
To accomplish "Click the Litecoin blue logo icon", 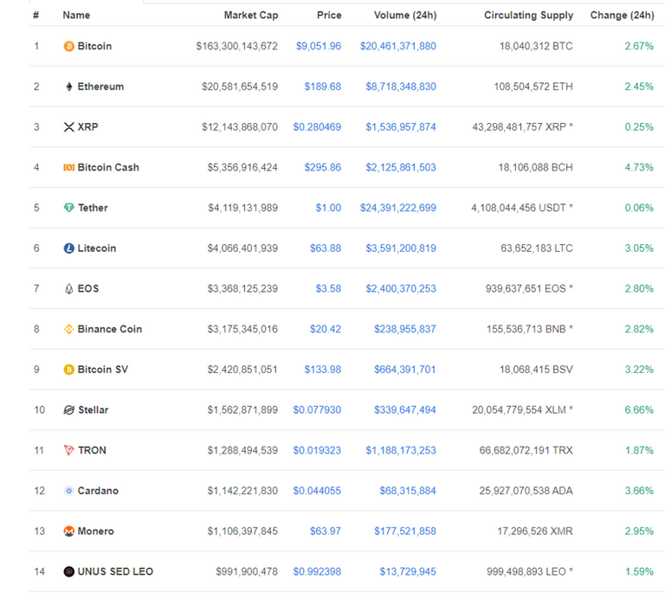I will coord(68,248).
